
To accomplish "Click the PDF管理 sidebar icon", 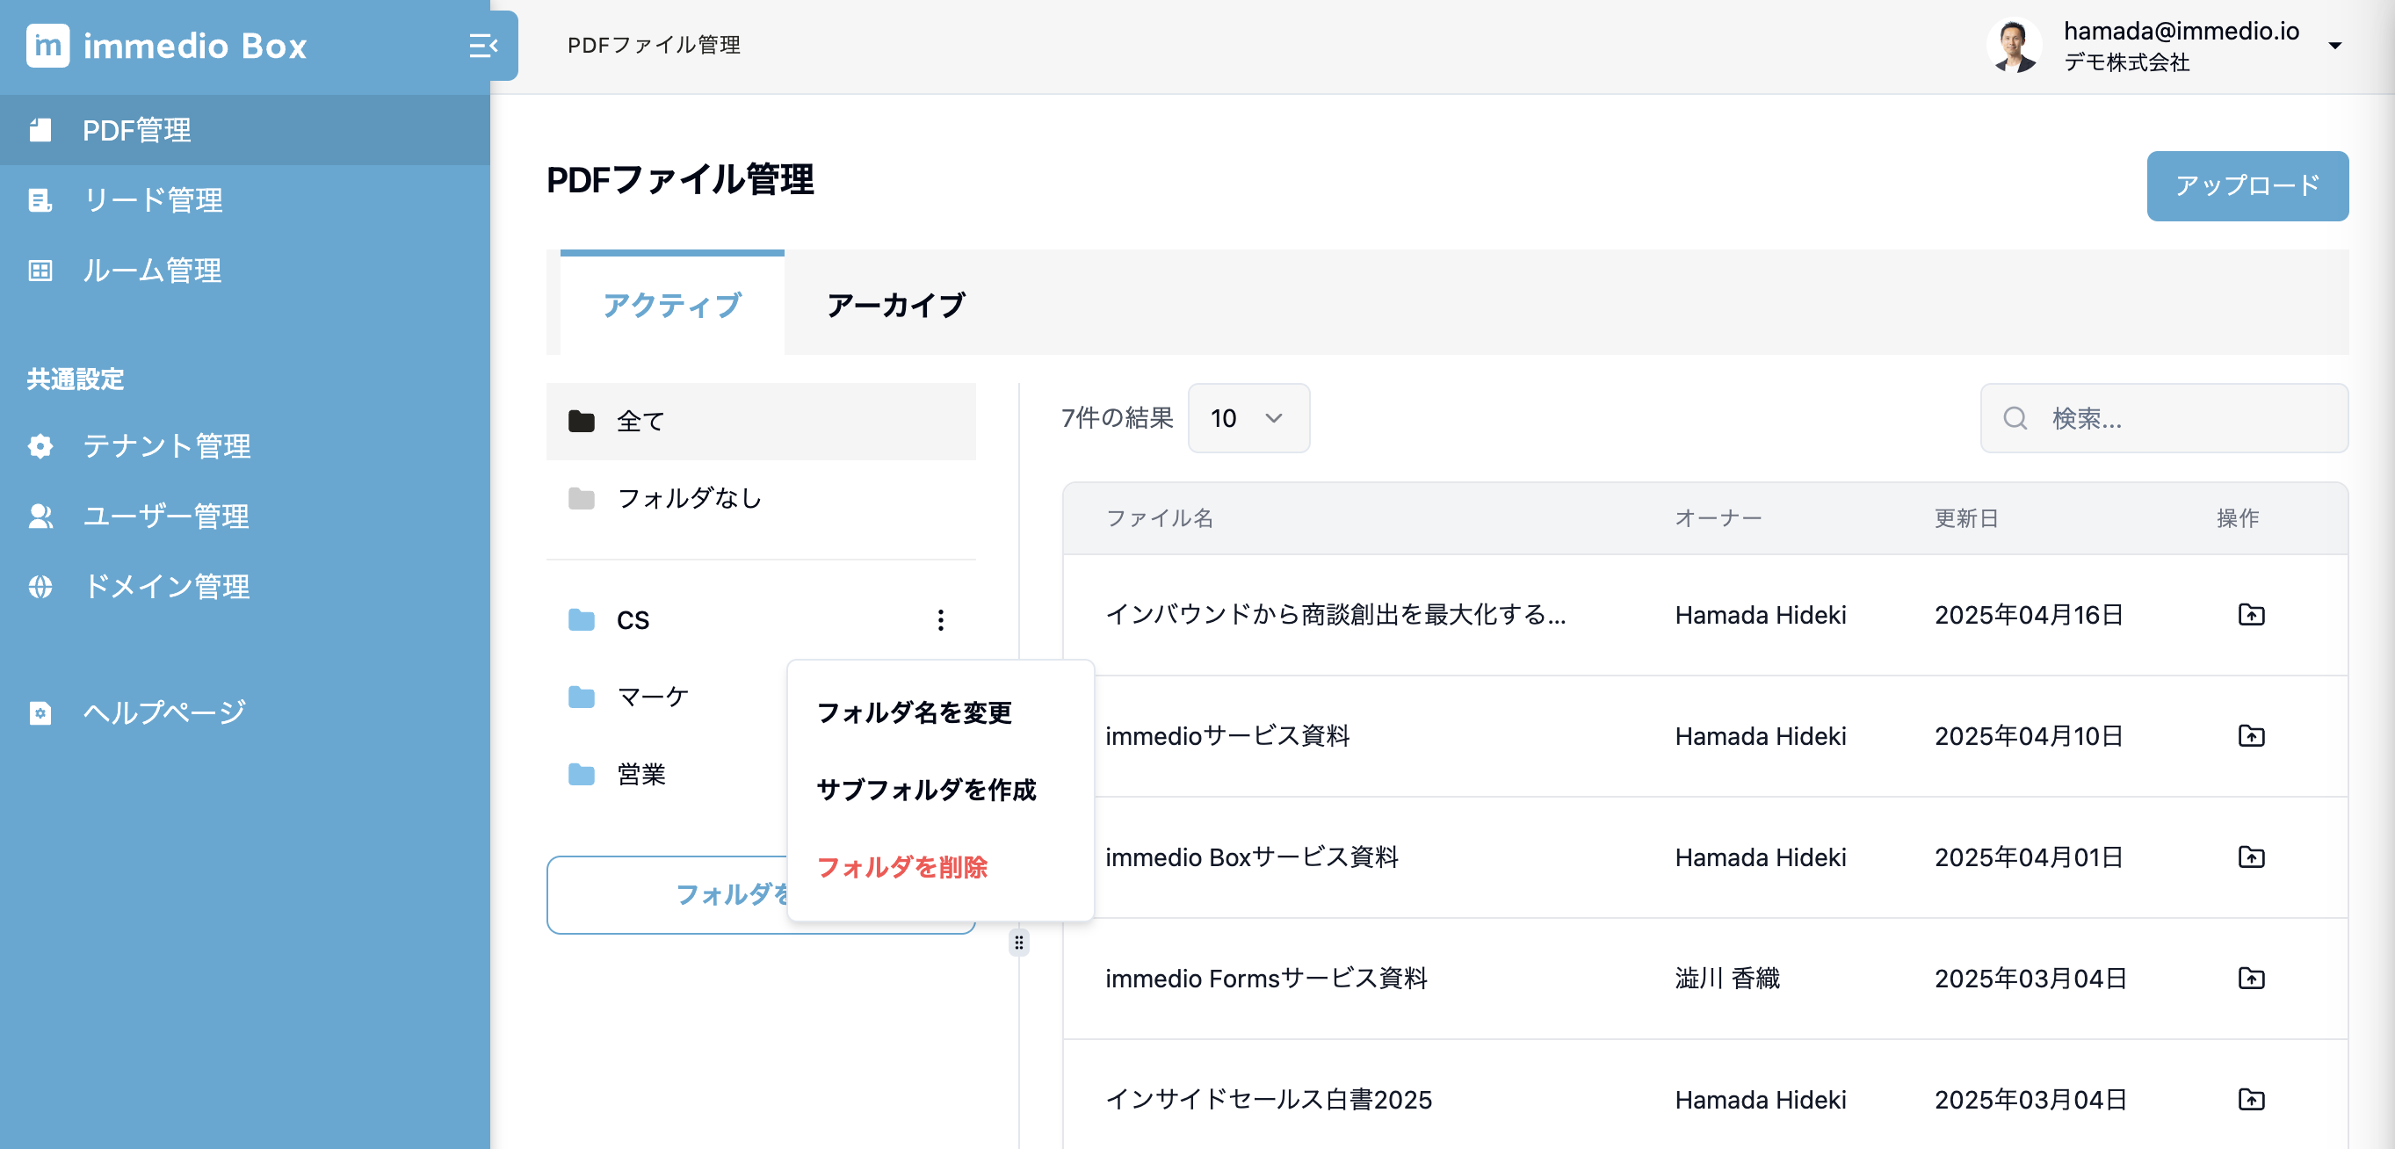I will [40, 130].
